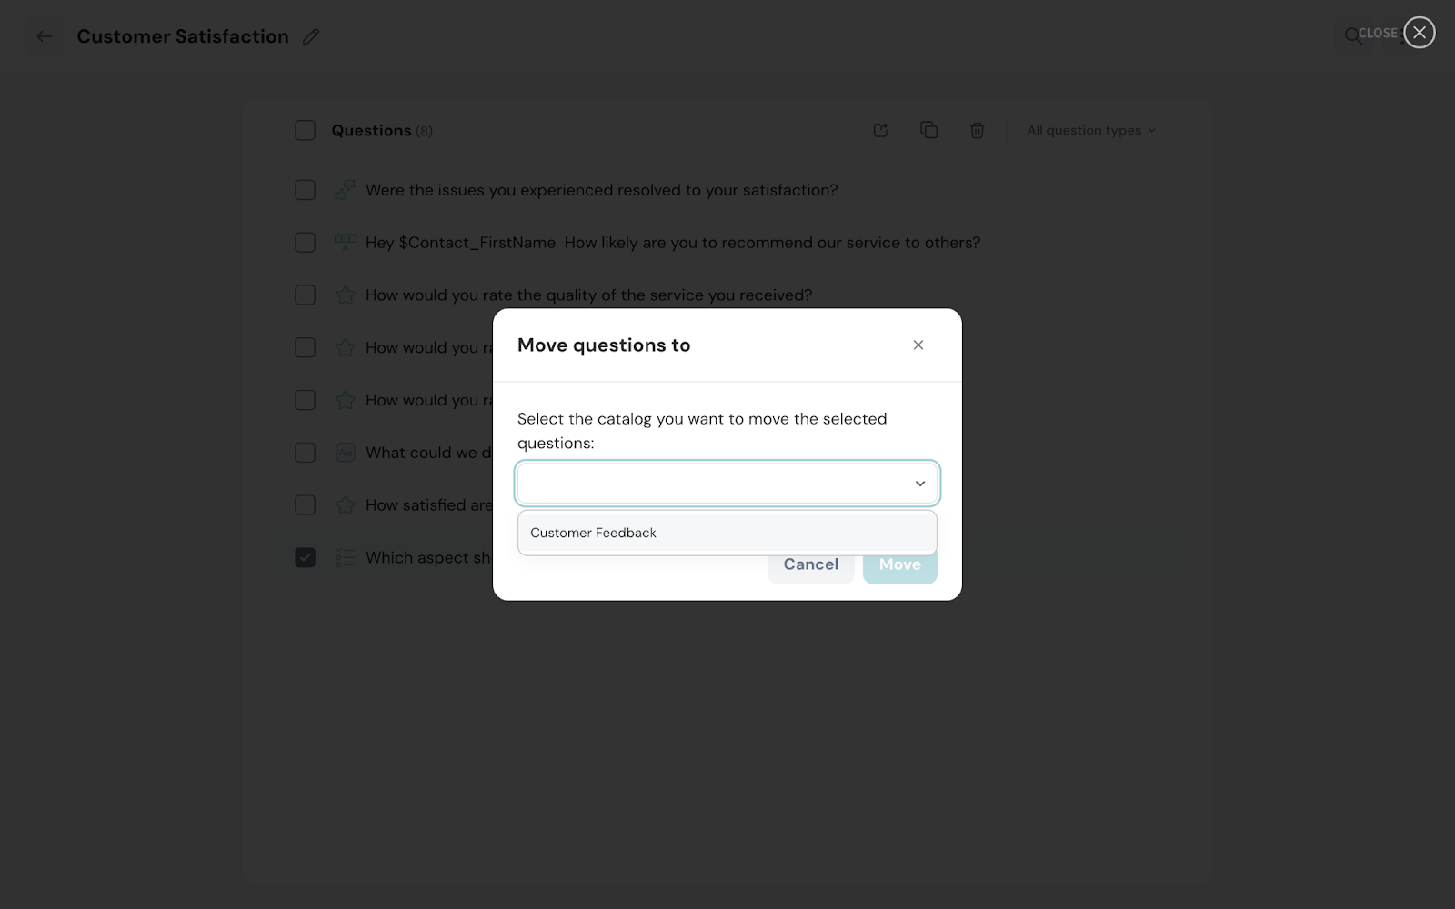Screen dimensions: 1455x909
Task: Select Customer Feedback from the dropdown list
Action: (593, 533)
